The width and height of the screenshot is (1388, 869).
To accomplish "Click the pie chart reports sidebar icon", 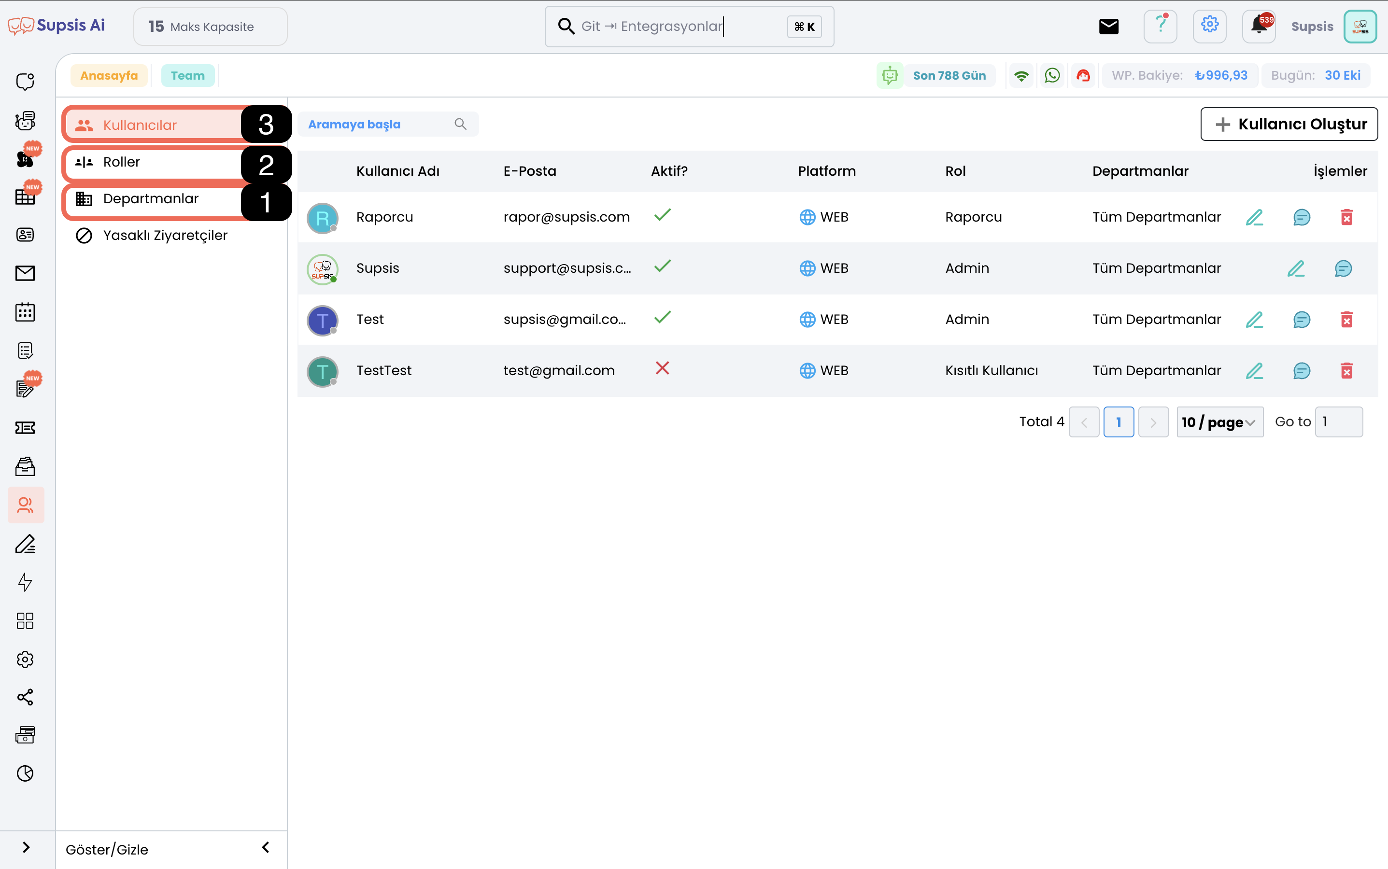I will click(x=25, y=773).
